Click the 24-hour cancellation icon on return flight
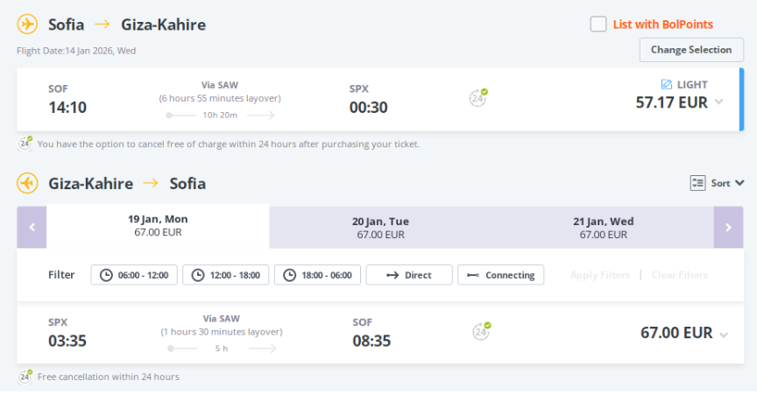 tap(480, 331)
